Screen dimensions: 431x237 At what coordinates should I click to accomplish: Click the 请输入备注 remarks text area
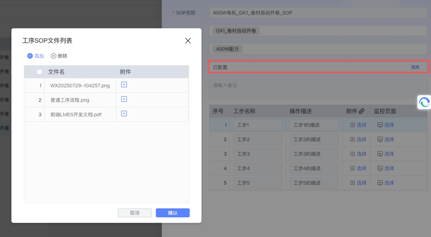click(x=318, y=89)
